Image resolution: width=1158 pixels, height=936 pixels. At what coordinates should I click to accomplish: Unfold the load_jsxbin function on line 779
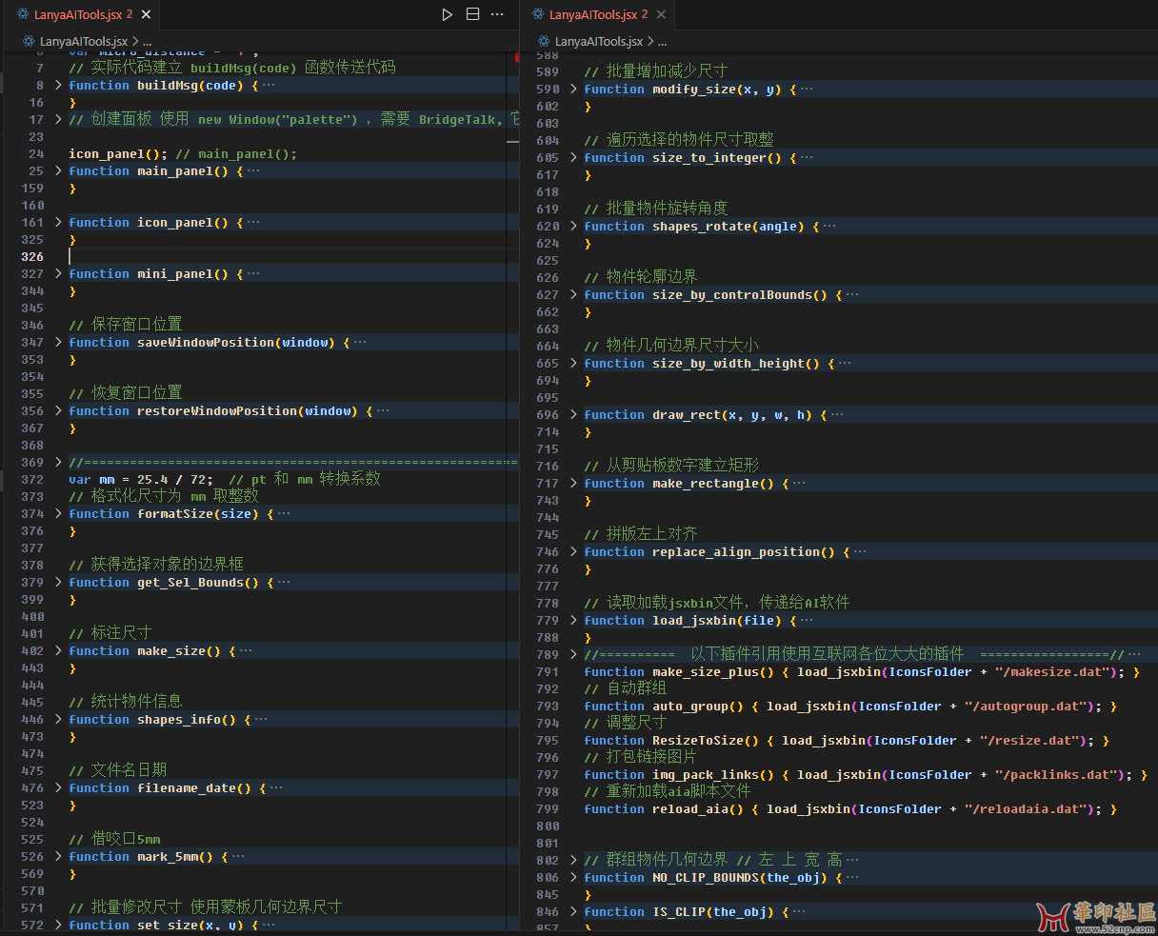(573, 621)
